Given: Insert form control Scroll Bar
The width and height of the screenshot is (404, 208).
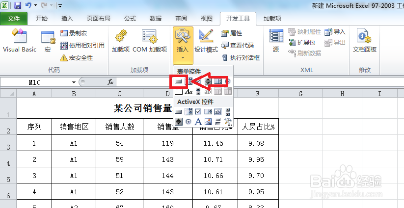Looking at the screenshot, I should pyautogui.click(x=198, y=91).
